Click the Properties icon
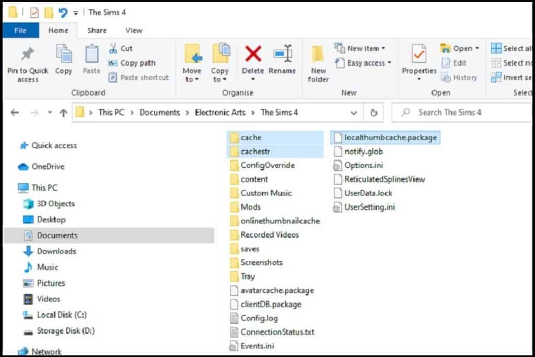The image size is (535, 357). pos(419,54)
